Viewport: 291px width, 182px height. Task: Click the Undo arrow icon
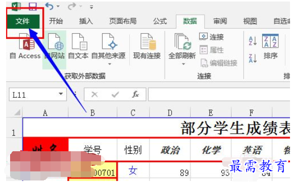50,7
